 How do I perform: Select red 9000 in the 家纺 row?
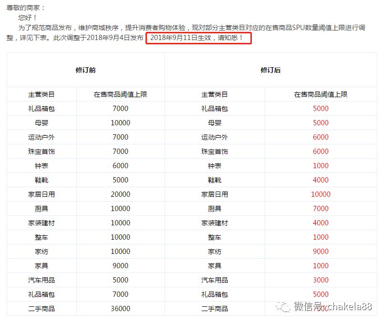(321, 252)
